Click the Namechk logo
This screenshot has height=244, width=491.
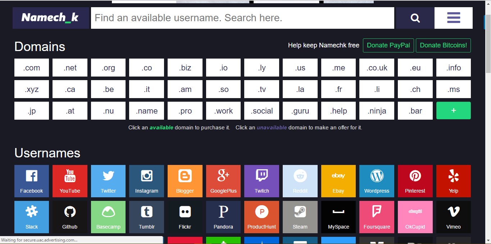pos(51,18)
